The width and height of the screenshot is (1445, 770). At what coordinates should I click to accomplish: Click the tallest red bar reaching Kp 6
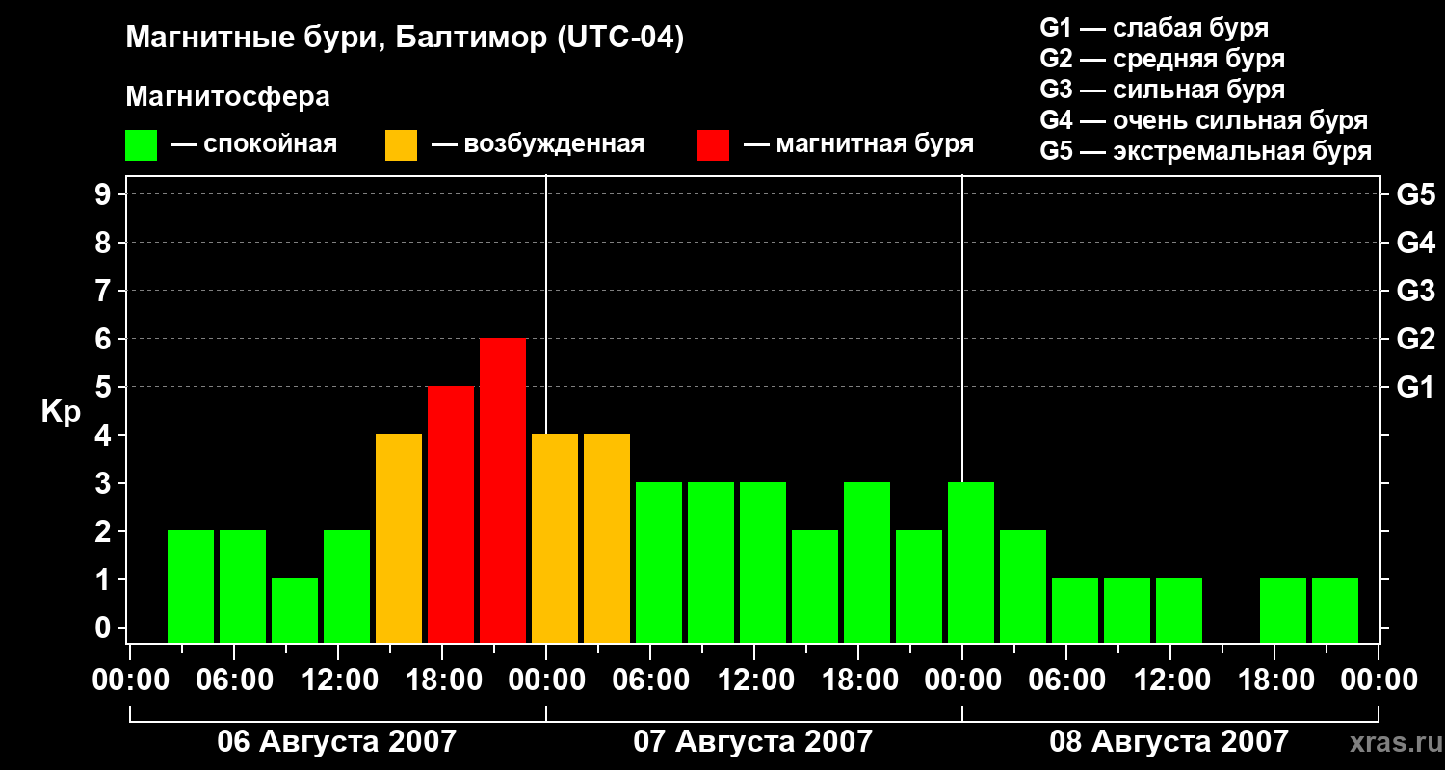[x=503, y=490]
